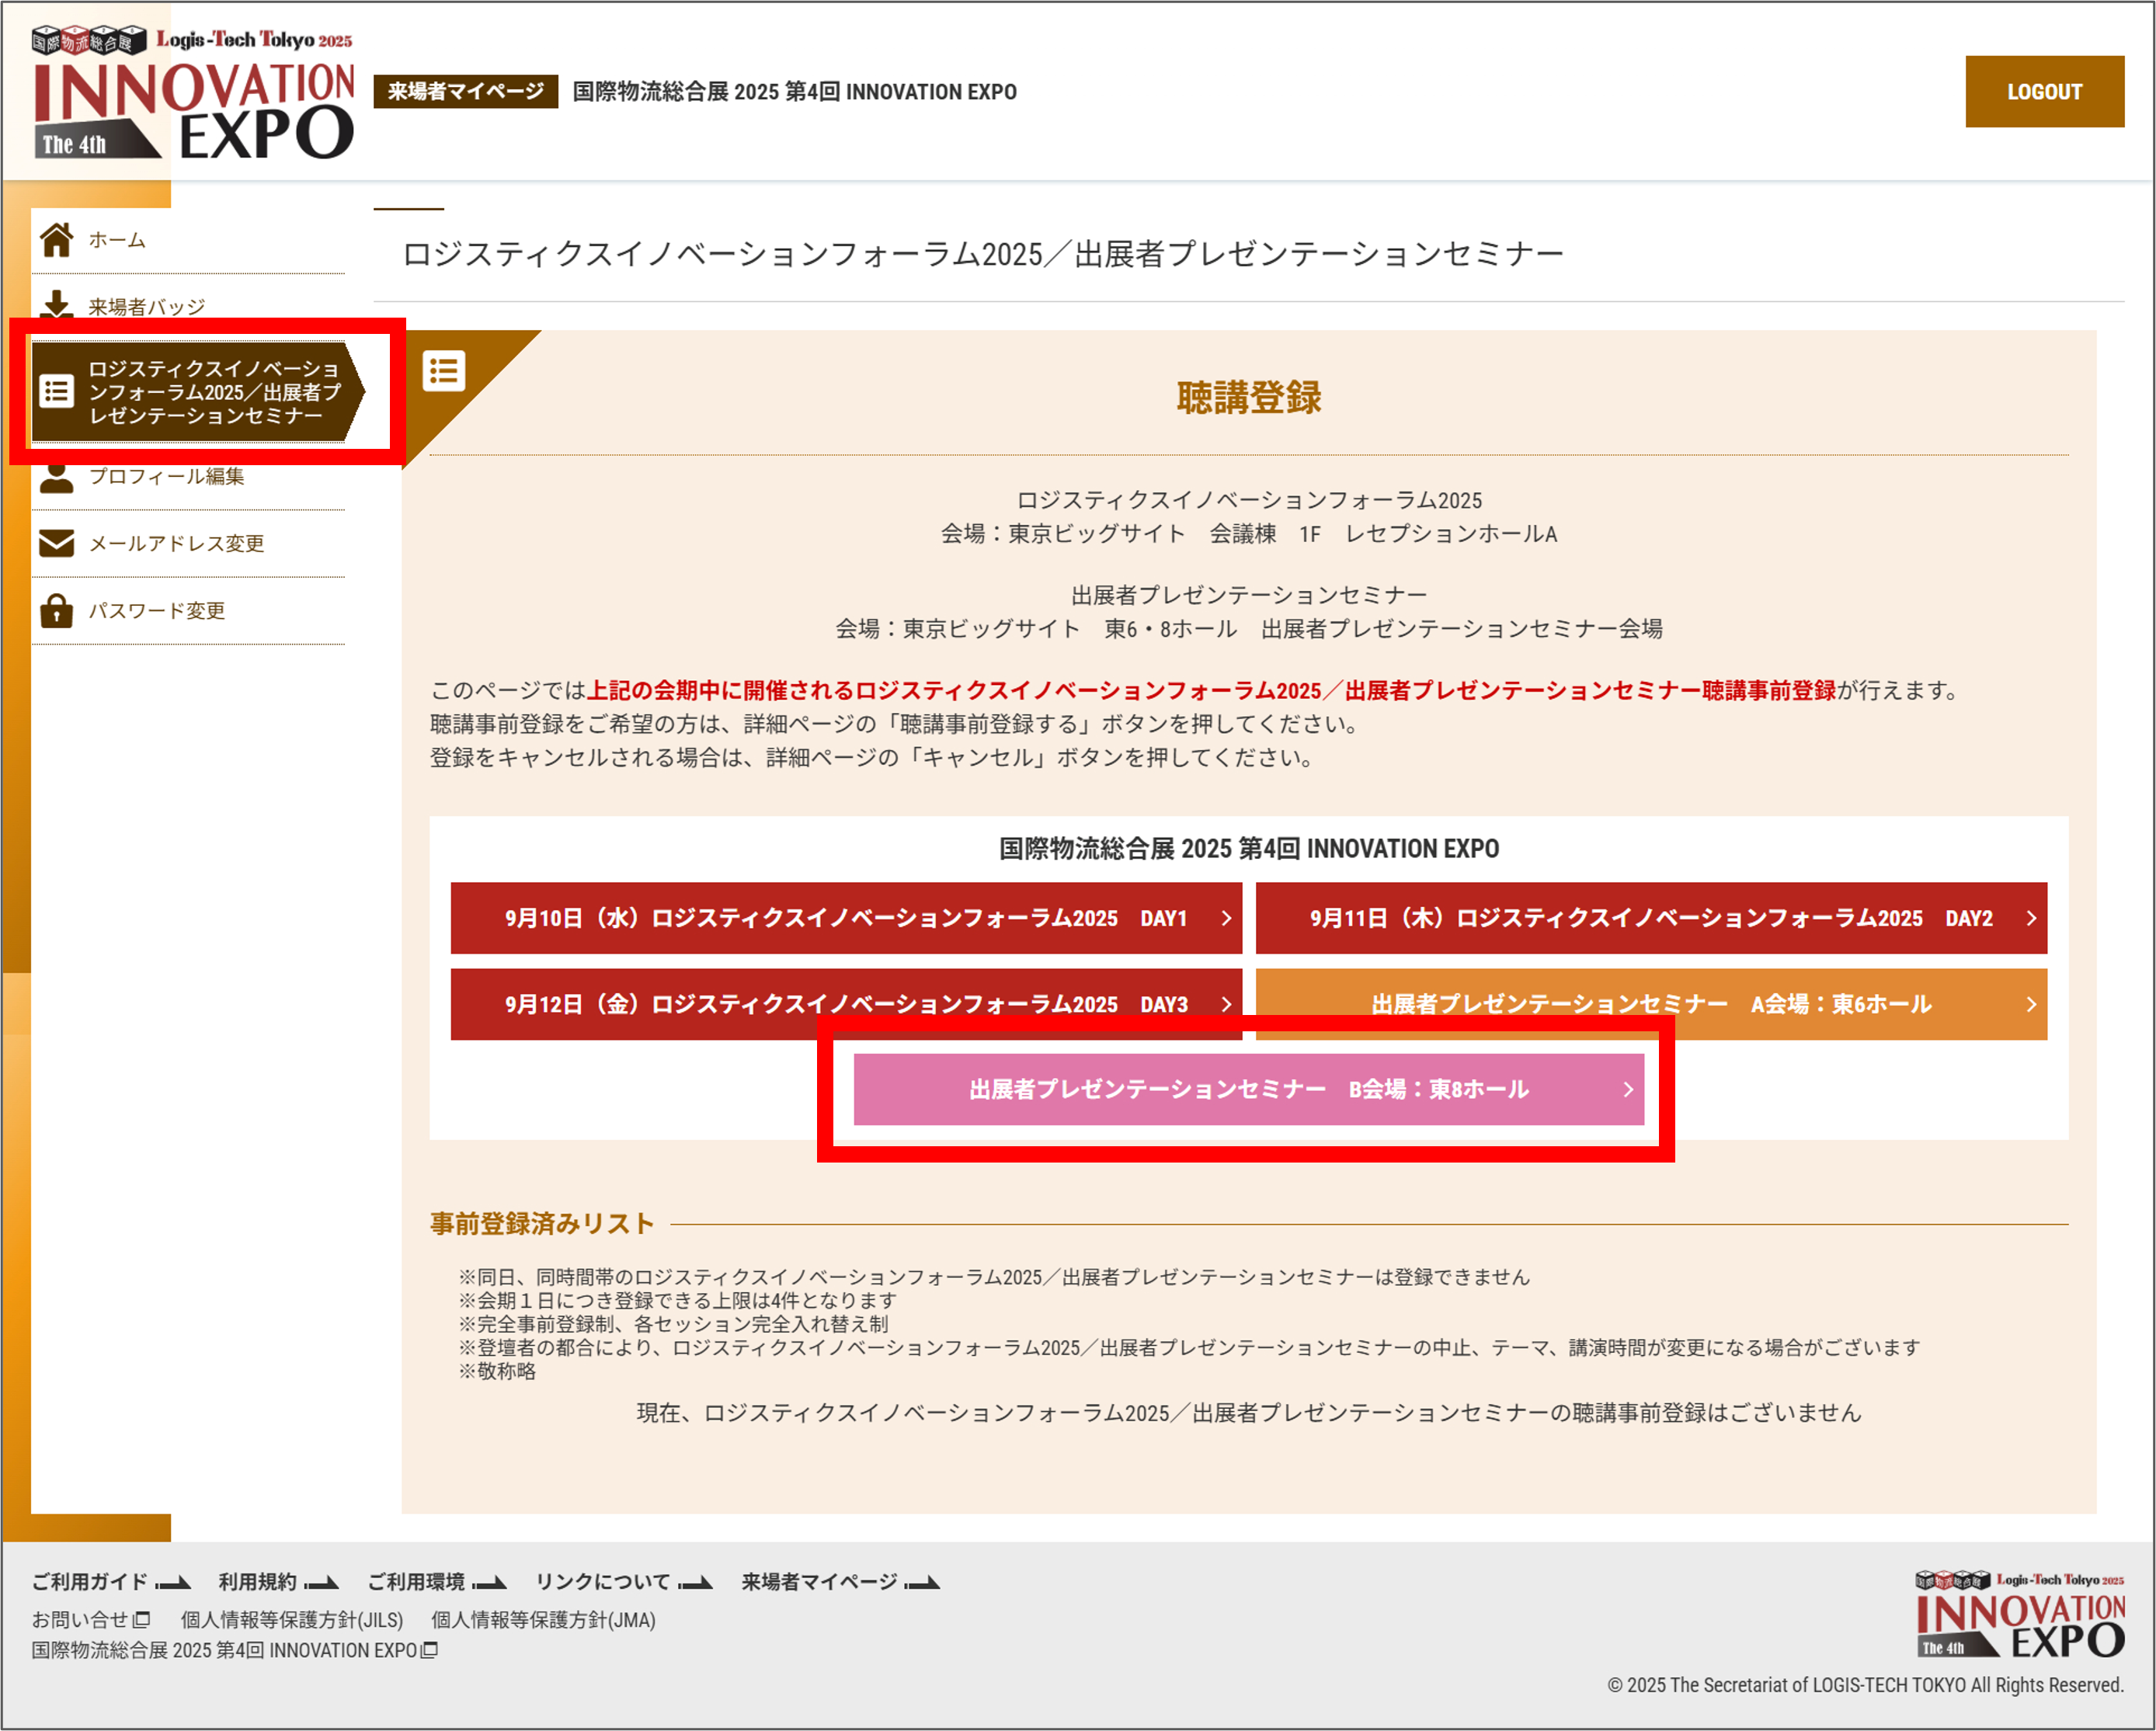Click chevron arrow on DAY1 button
This screenshot has width=2156, height=1731.
(x=1226, y=918)
